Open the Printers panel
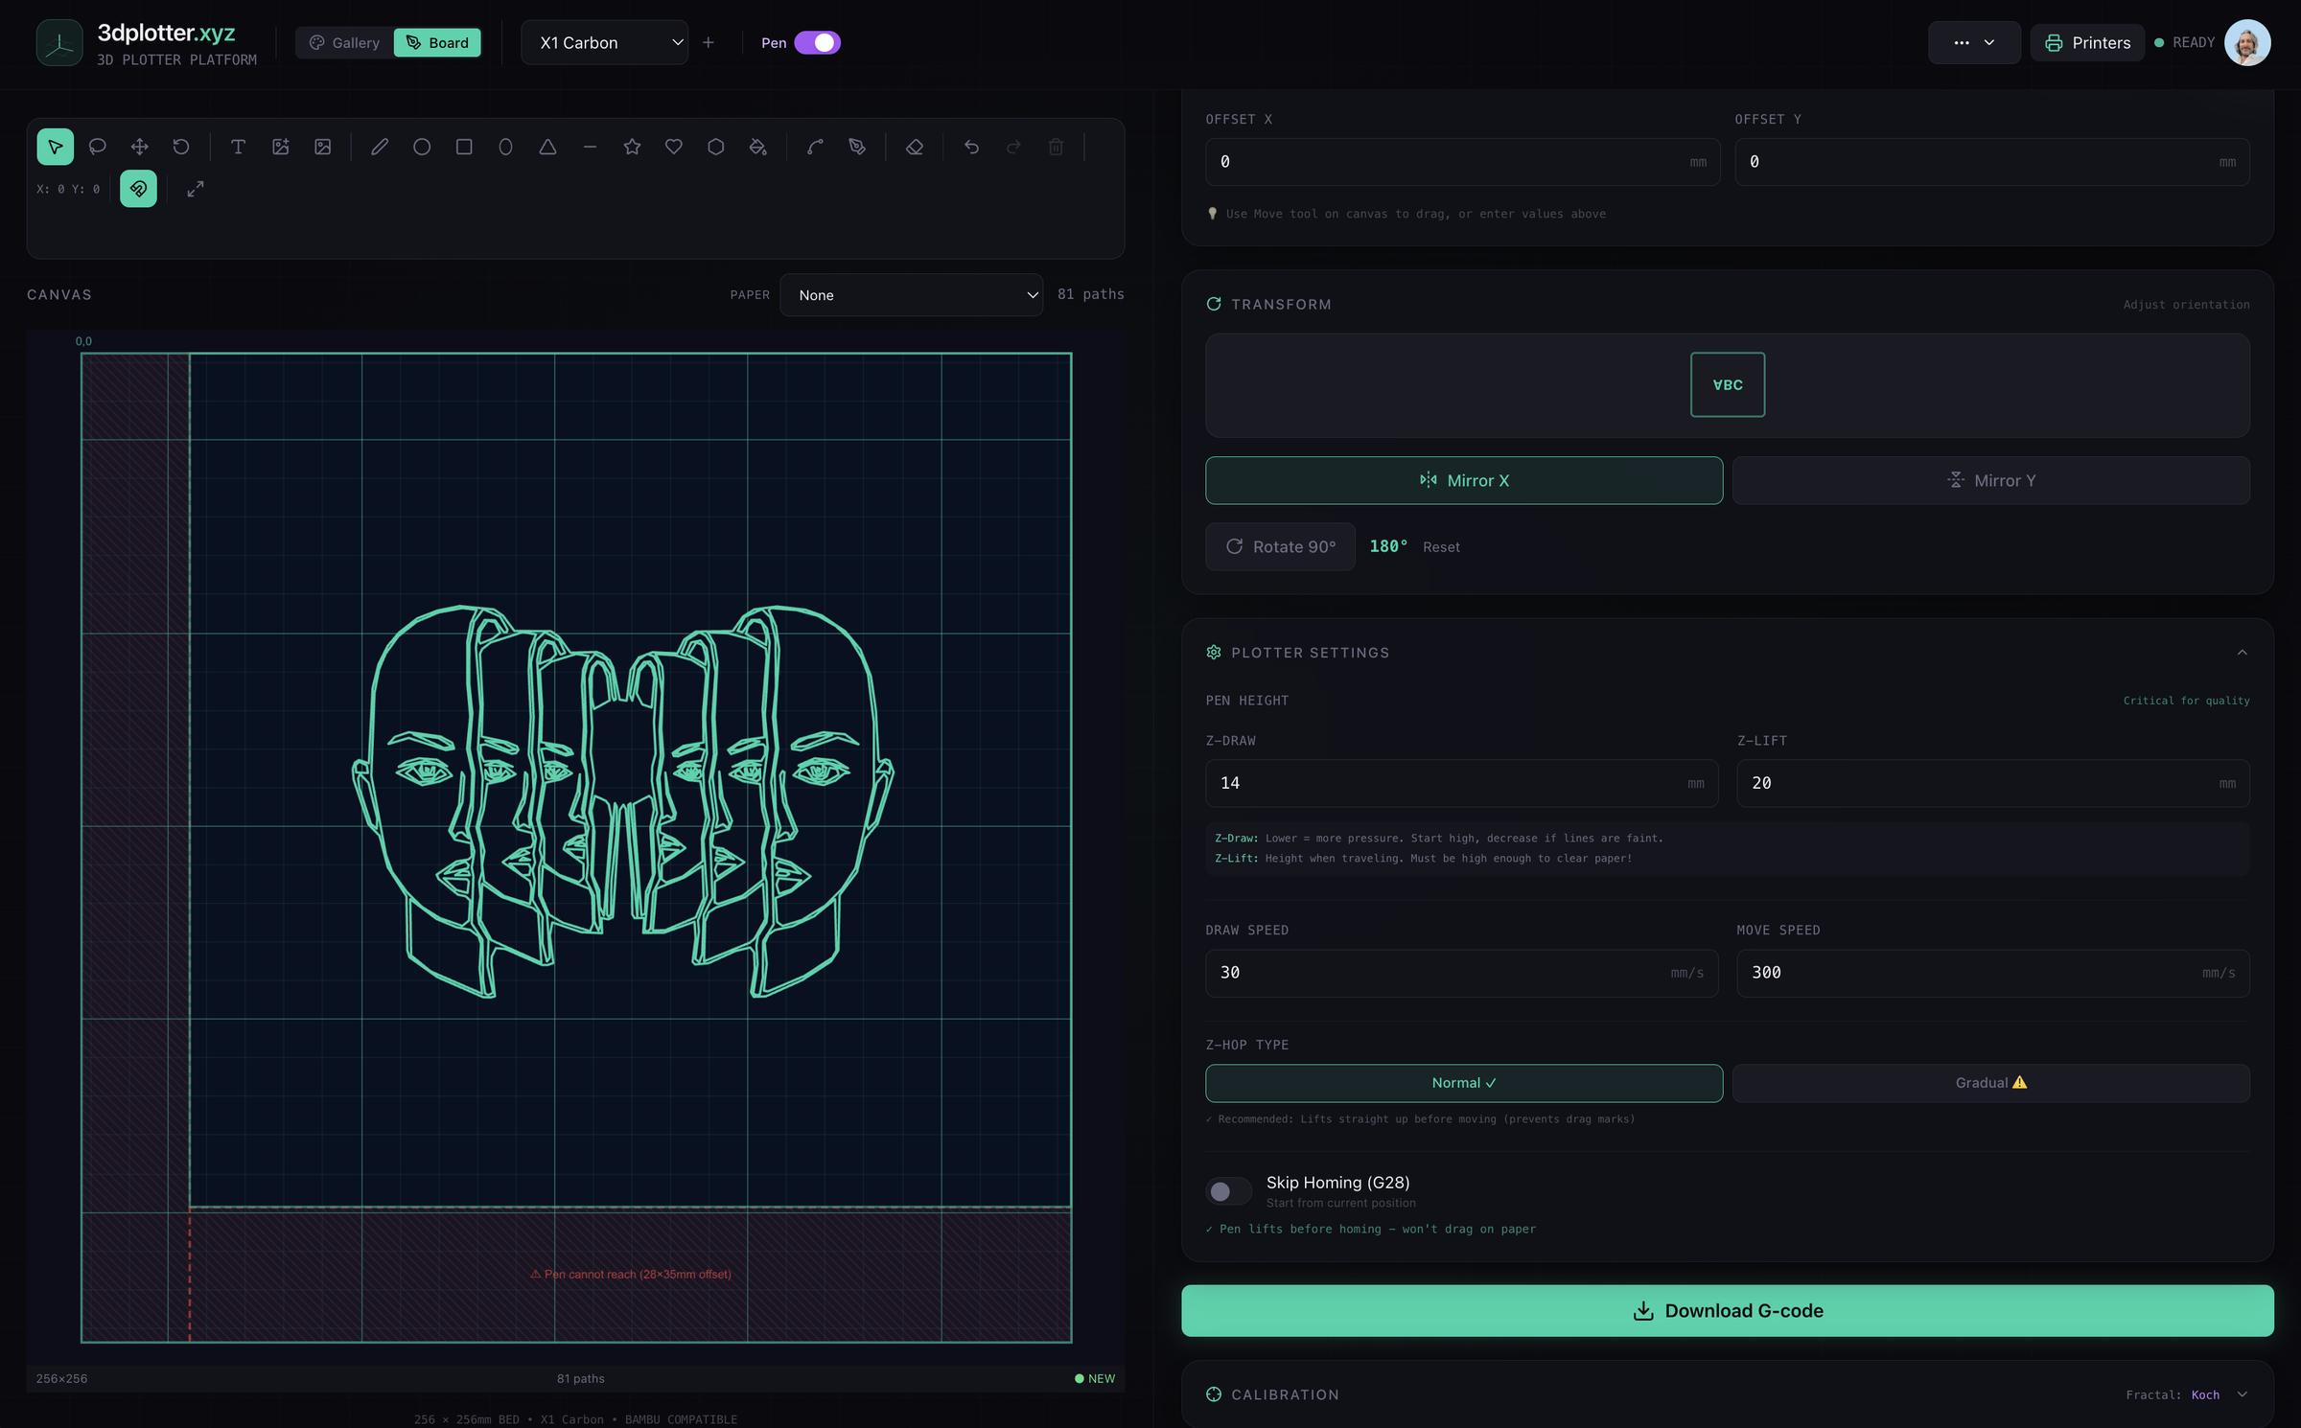This screenshot has width=2301, height=1428. tap(2087, 42)
